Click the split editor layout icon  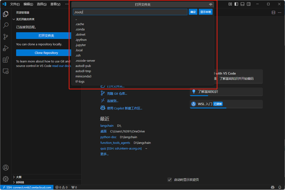click(x=274, y=12)
